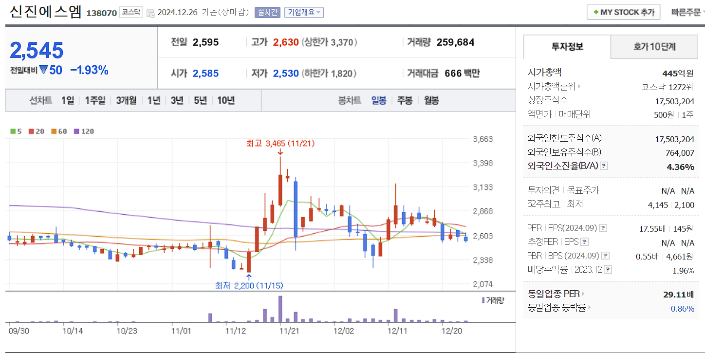This screenshot has width=705, height=353.
Task: Switch to the 호가 10단계 tab
Action: click(x=654, y=47)
